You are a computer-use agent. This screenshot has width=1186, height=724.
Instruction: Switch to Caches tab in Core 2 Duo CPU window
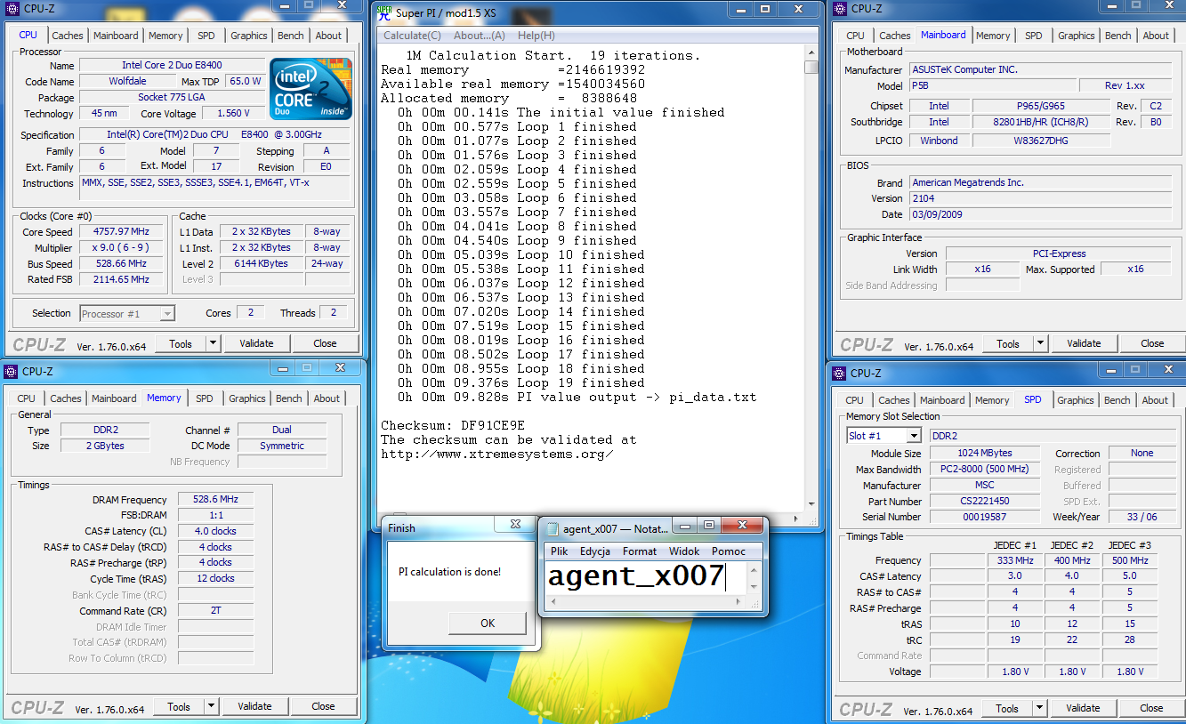[x=68, y=36]
